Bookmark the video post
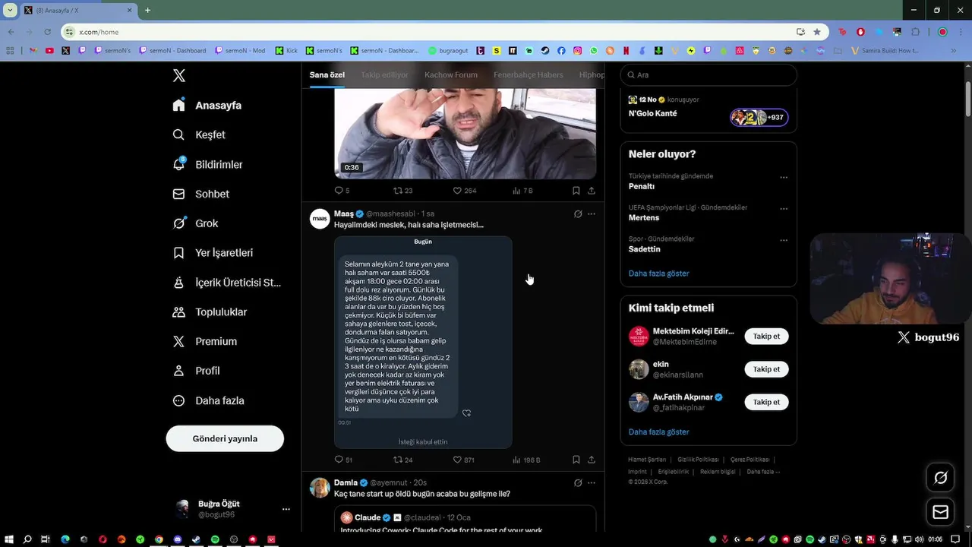This screenshot has width=972, height=547. [x=576, y=191]
